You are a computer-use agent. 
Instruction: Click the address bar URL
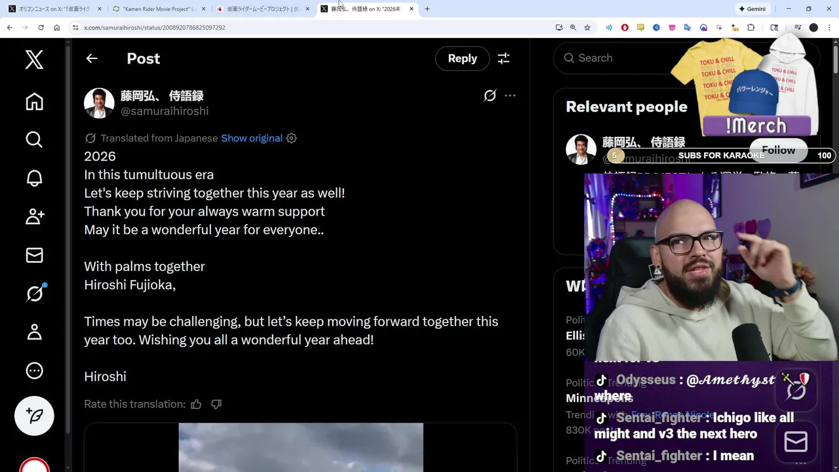pos(155,28)
